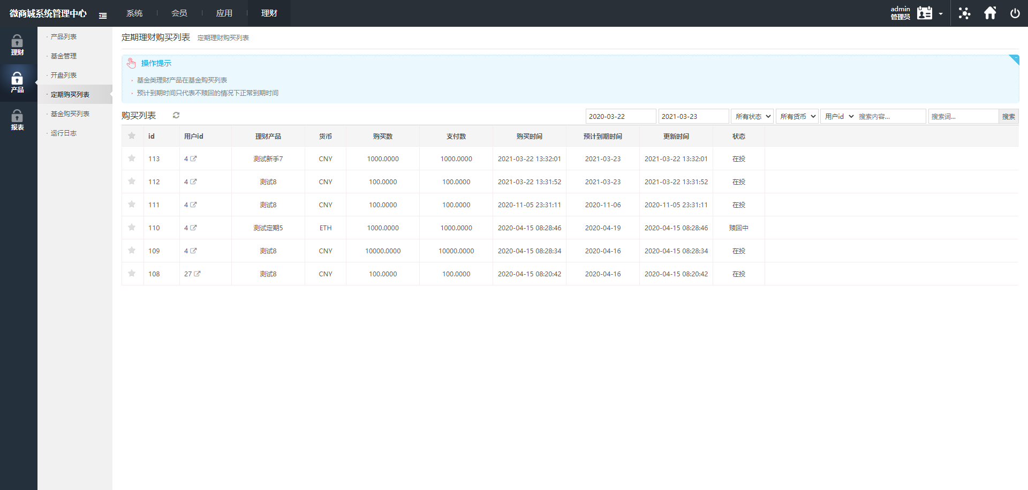1028x490 pixels.
Task: Expand the 所有状态 status dropdown
Action: pyautogui.click(x=753, y=116)
